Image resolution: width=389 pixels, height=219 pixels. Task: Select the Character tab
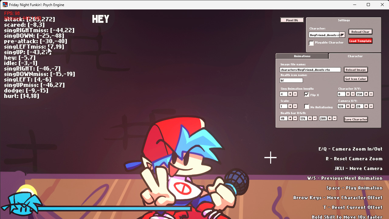(x=355, y=56)
